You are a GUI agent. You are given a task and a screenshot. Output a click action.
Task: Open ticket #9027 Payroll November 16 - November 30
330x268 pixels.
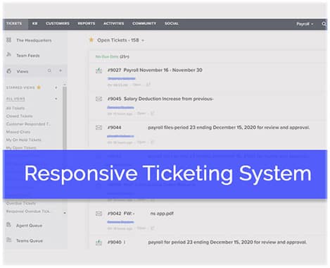155,70
